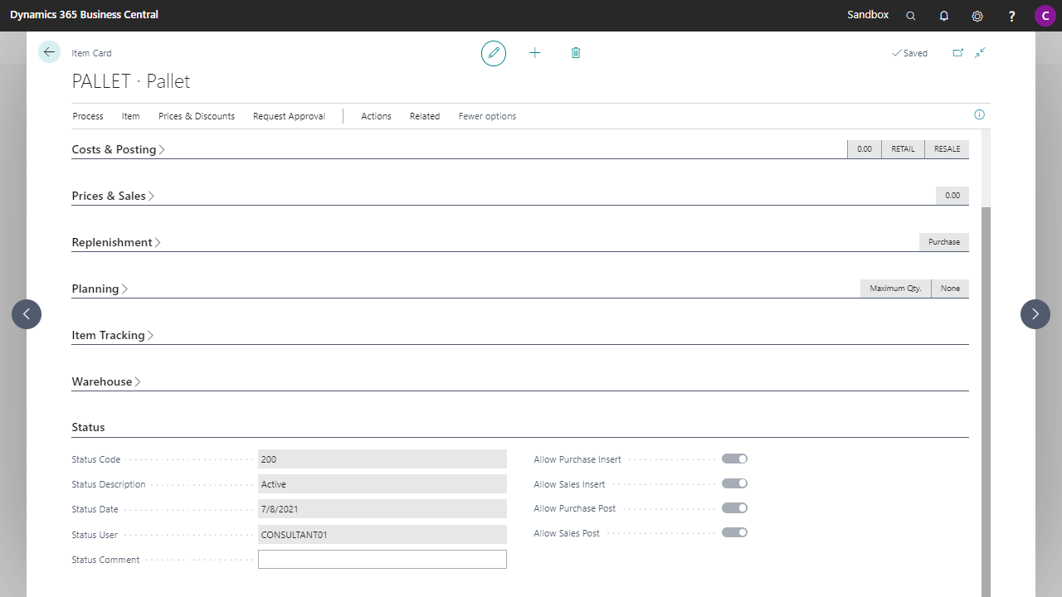Expand the Replenishment section
Viewport: 1062px width, 597px height.
(116, 243)
